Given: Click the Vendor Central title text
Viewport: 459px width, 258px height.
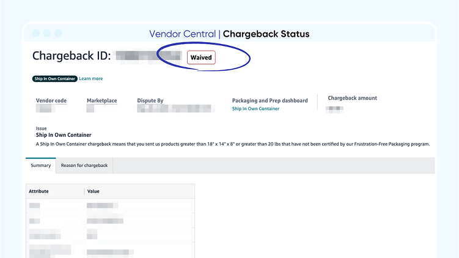Looking at the screenshot, I should (183, 34).
